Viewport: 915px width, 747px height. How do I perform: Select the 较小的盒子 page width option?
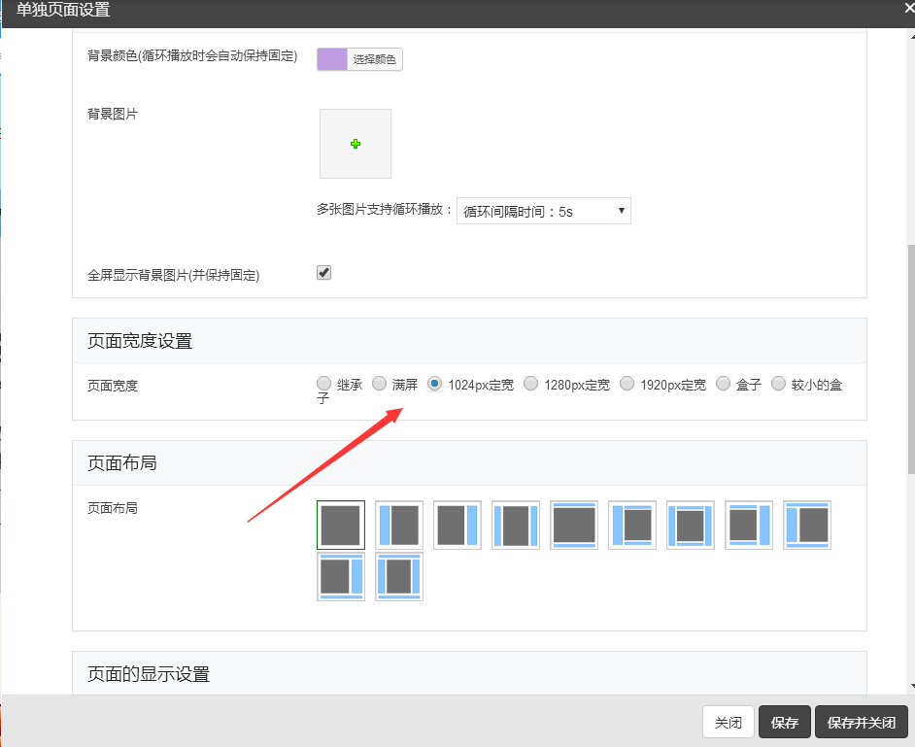click(x=778, y=384)
